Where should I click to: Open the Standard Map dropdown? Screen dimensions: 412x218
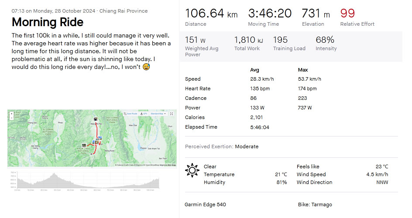pos(158,114)
